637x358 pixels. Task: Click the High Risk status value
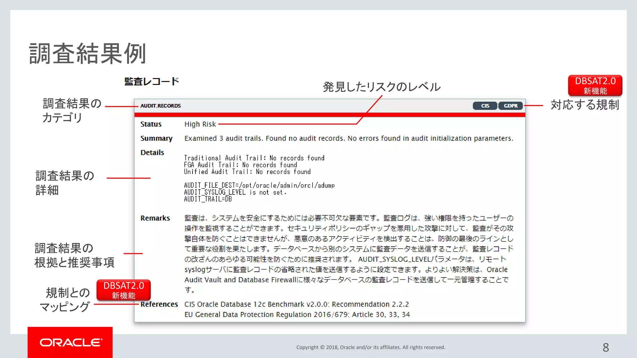200,124
